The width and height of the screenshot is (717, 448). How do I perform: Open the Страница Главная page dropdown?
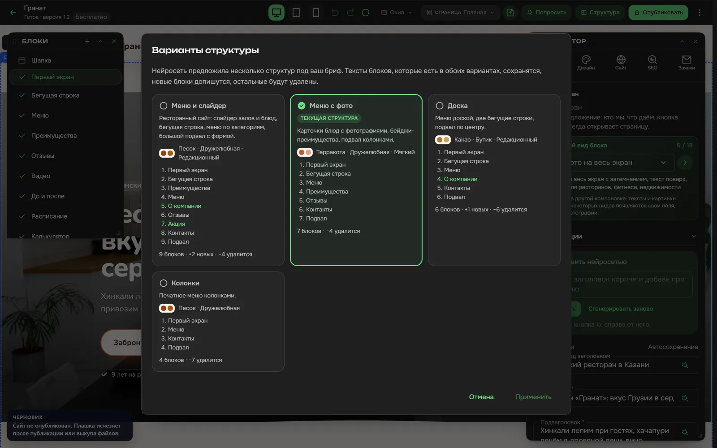(x=460, y=13)
